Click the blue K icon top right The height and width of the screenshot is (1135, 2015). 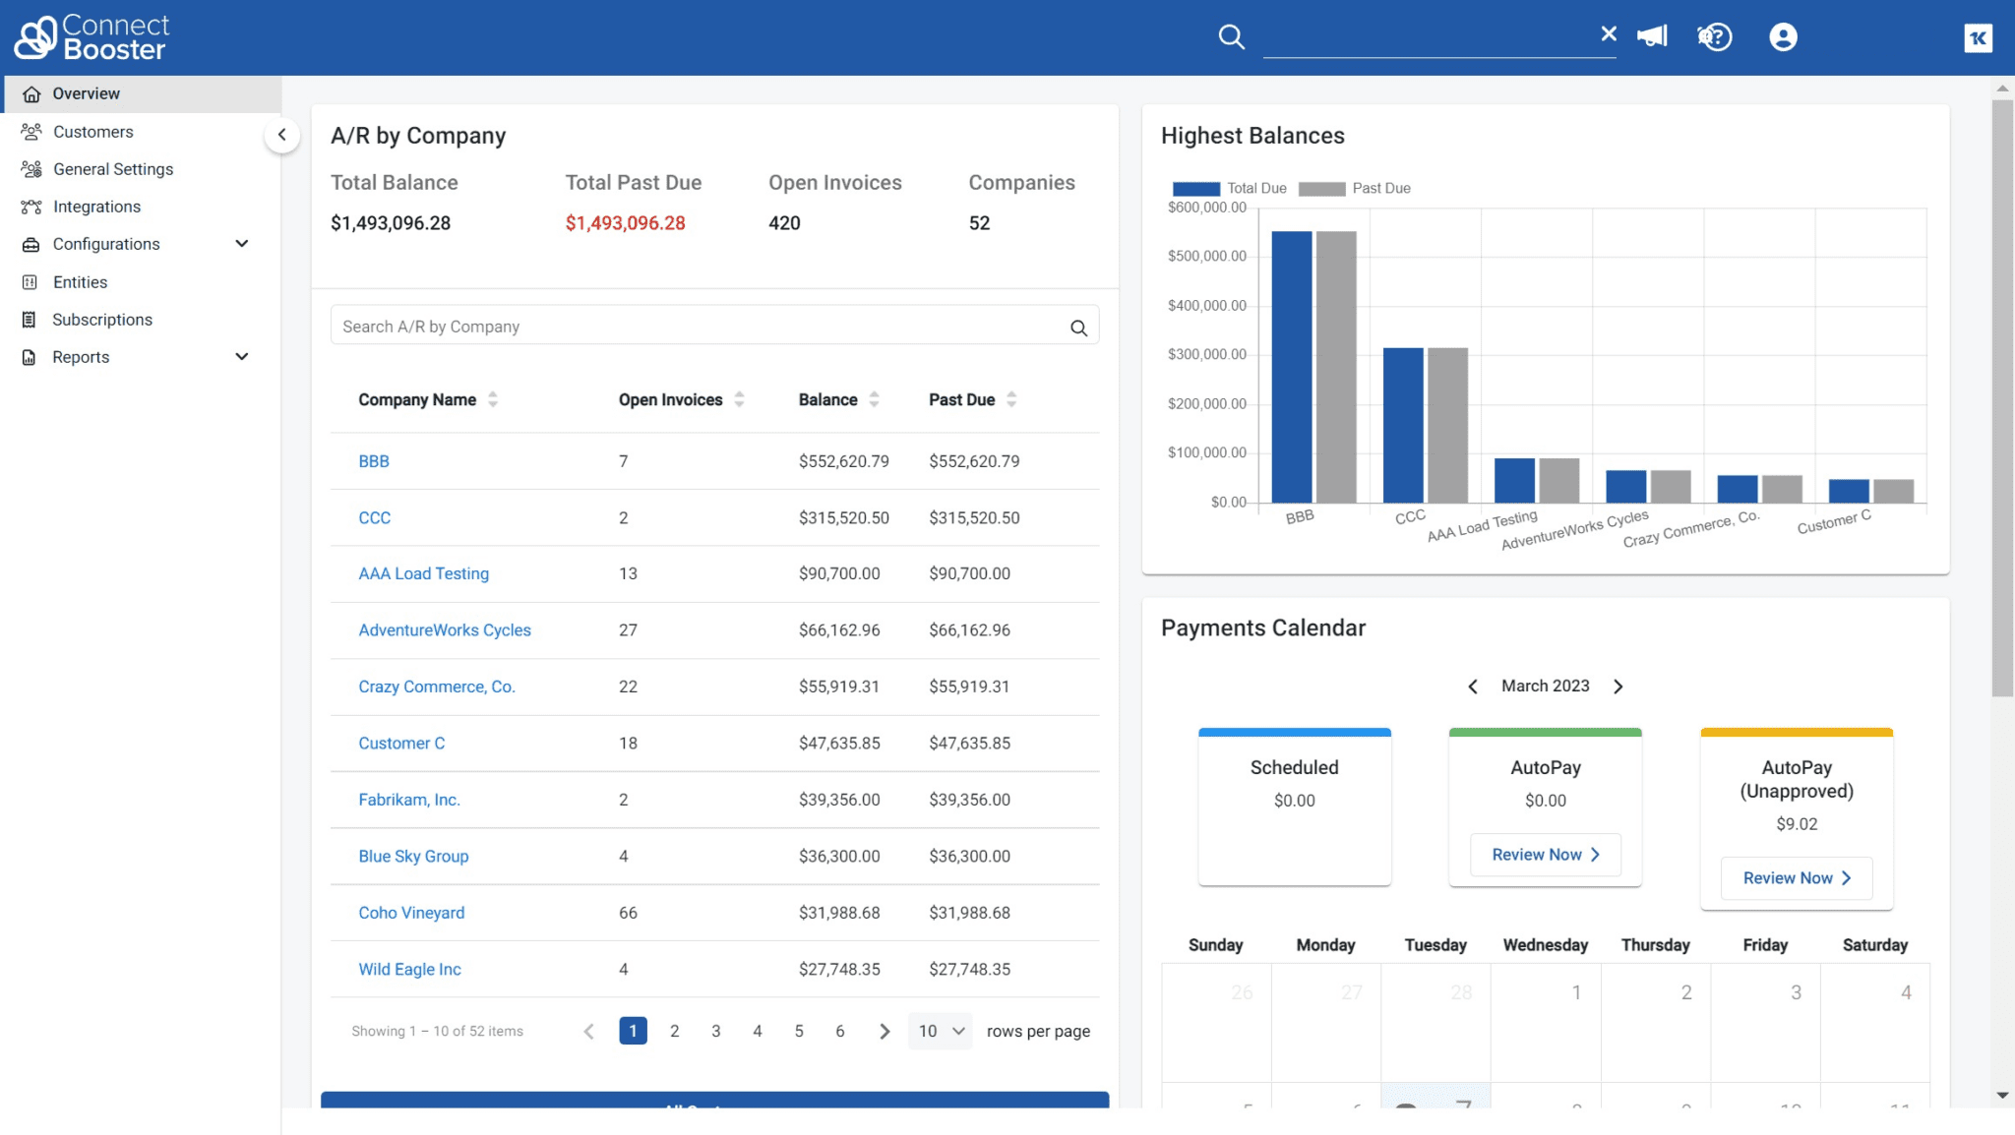pyautogui.click(x=1978, y=37)
